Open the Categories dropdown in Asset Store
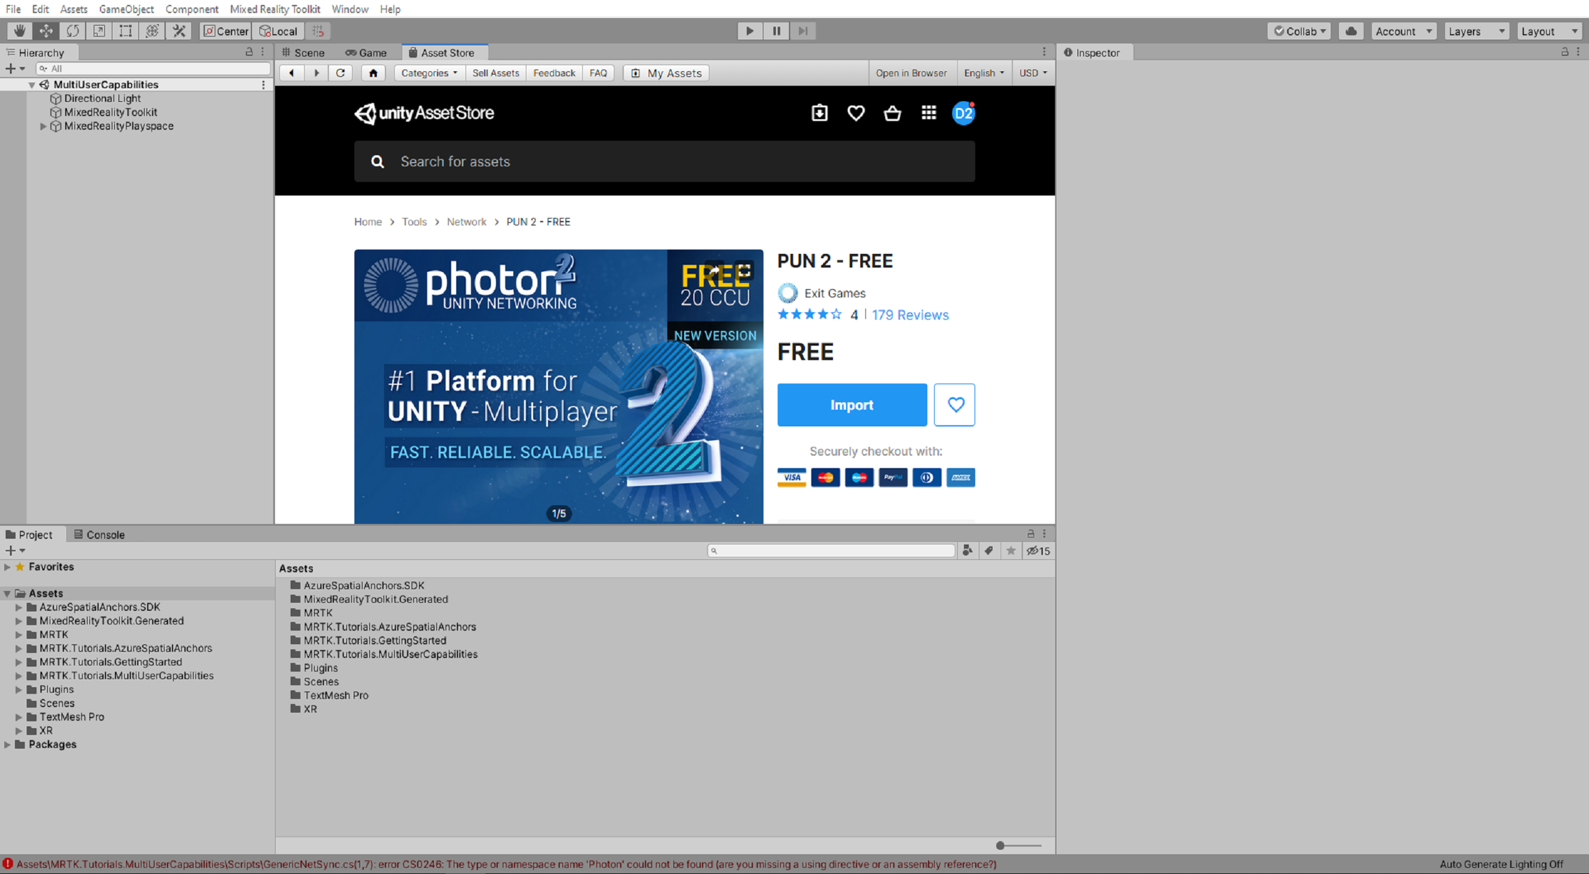1589x874 pixels. [x=427, y=72]
